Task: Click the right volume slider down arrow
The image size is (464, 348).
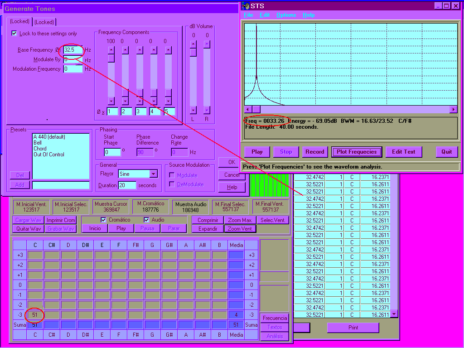Action: 207,110
